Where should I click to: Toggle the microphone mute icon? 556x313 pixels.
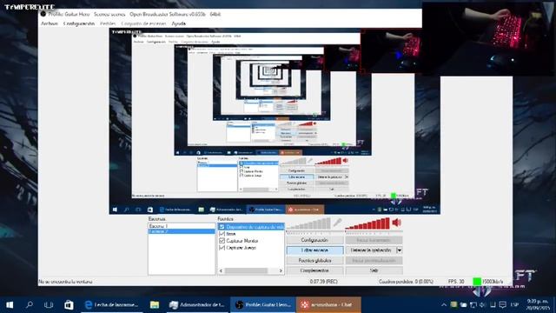point(337,223)
